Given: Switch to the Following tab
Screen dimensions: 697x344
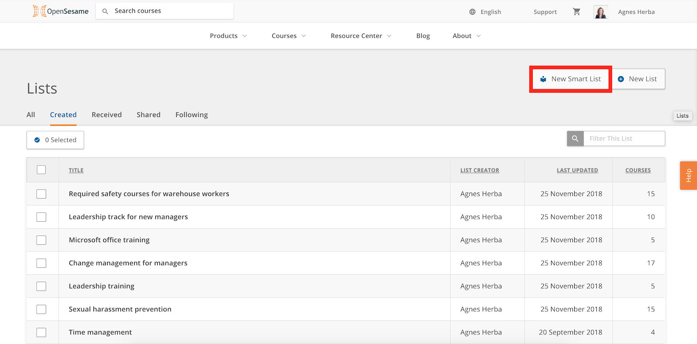Looking at the screenshot, I should 192,115.
